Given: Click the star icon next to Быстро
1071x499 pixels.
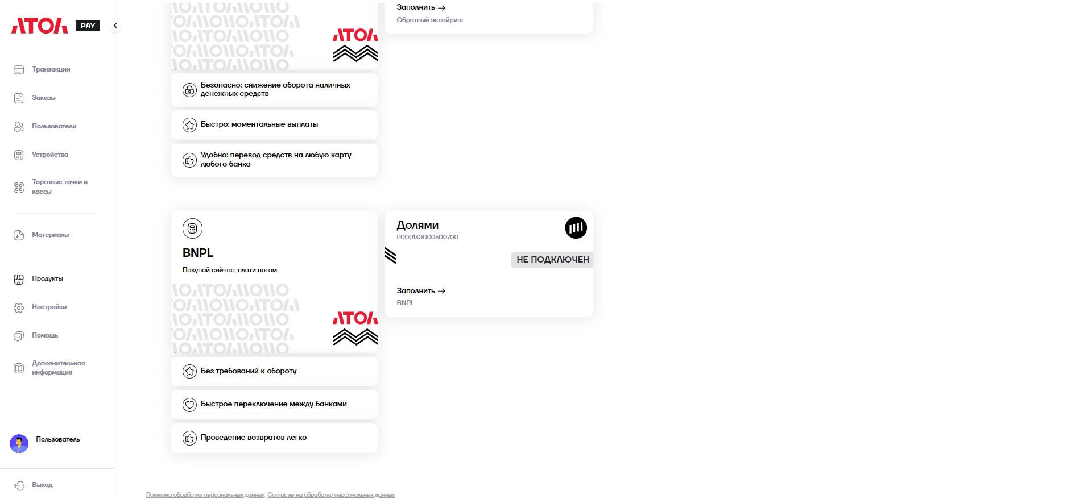Looking at the screenshot, I should coord(189,125).
